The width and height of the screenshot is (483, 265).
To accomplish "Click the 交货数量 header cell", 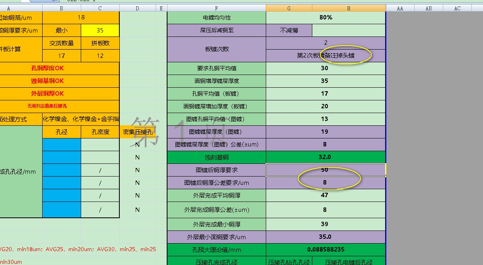I will (x=62, y=43).
